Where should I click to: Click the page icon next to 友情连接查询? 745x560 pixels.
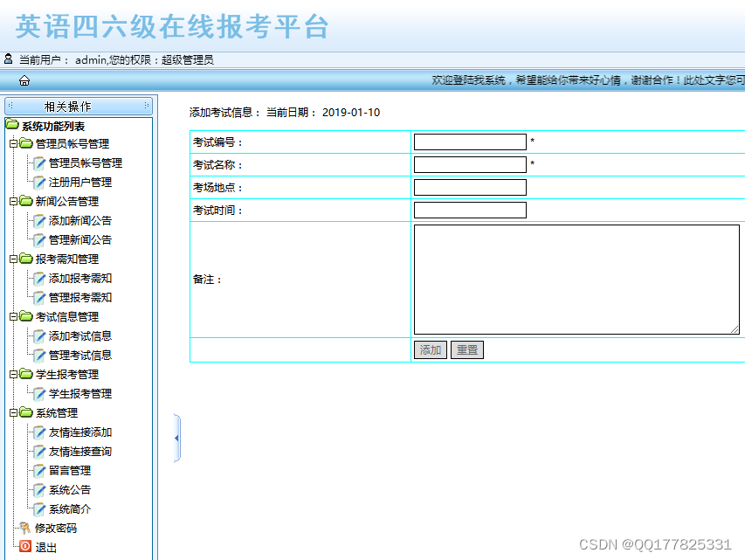(x=39, y=452)
